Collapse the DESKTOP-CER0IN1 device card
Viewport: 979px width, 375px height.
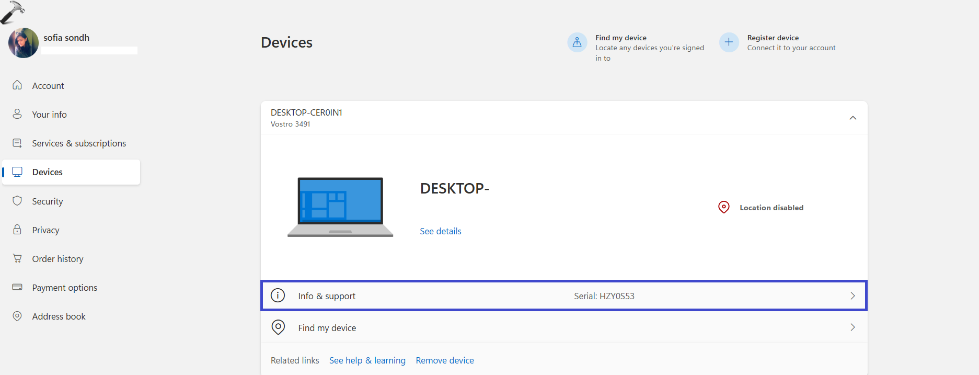853,118
